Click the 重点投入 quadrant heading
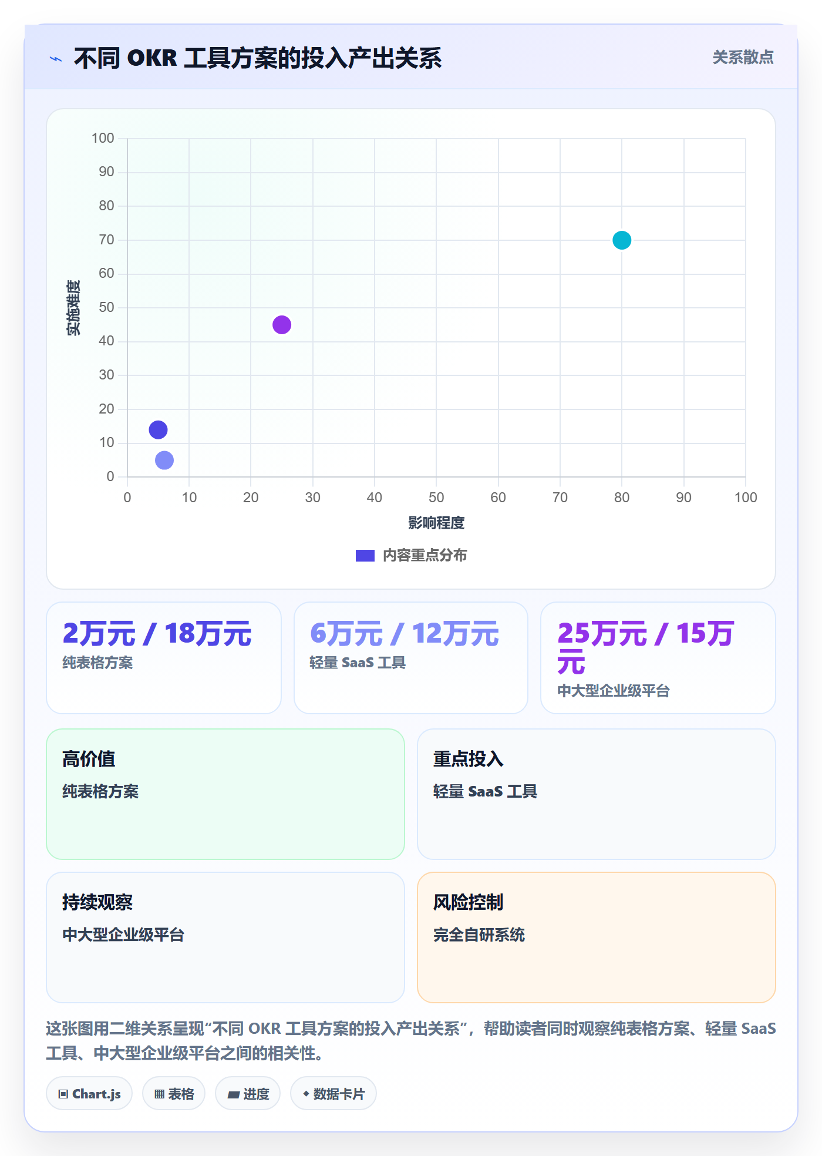 (x=468, y=759)
